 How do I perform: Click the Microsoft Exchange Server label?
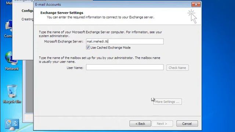pos(64,41)
